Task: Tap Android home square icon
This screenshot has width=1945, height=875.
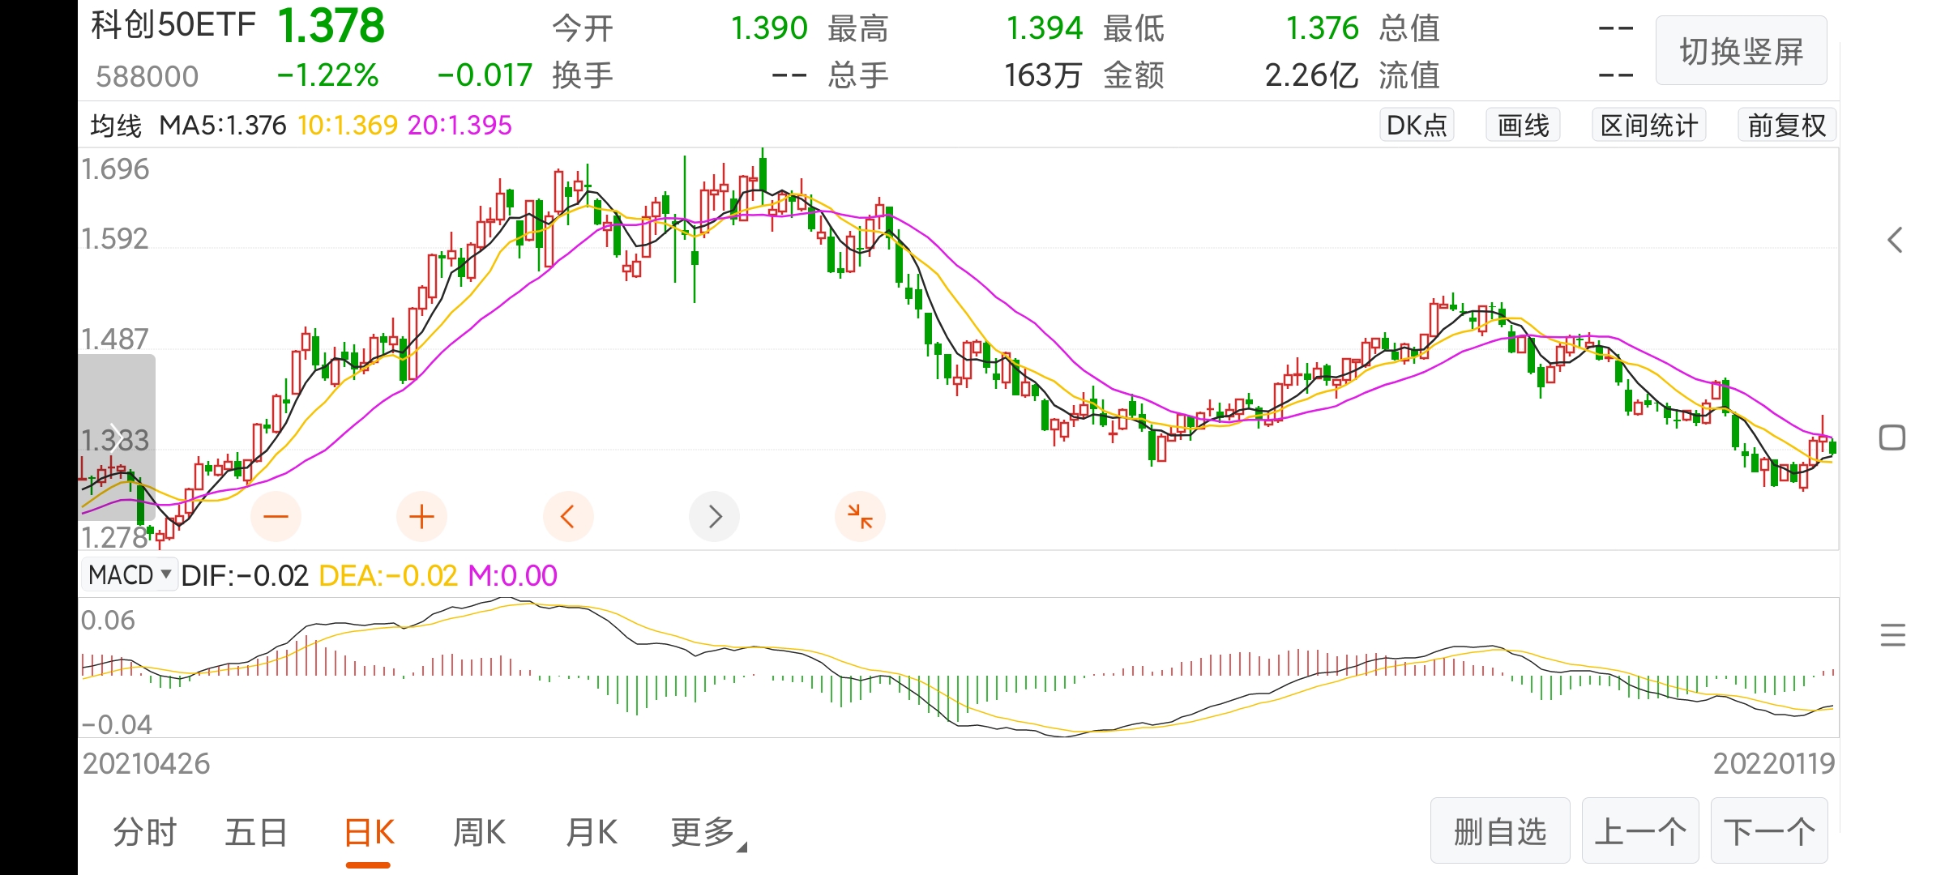Action: (x=1892, y=437)
